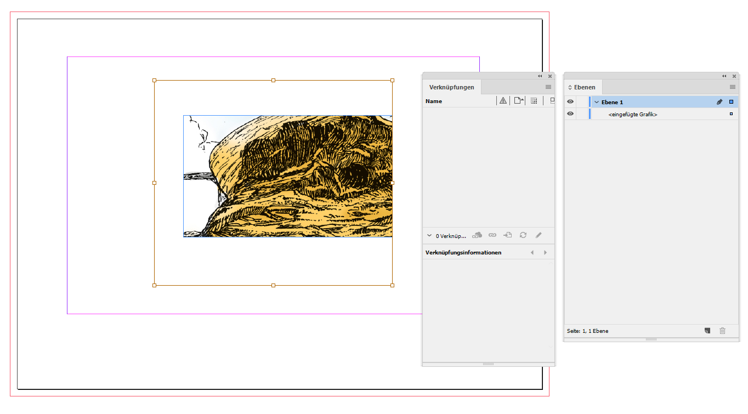Image resolution: width=748 pixels, height=414 pixels.
Task: Click Ebene 1 selection square indicator
Action: coord(731,102)
